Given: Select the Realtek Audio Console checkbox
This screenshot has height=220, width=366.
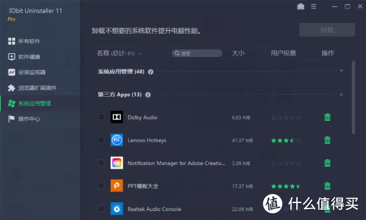Looking at the screenshot, I should pos(101,209).
